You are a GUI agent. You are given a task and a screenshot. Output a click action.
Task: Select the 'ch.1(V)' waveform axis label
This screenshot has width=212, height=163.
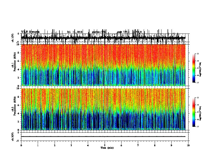13,38
